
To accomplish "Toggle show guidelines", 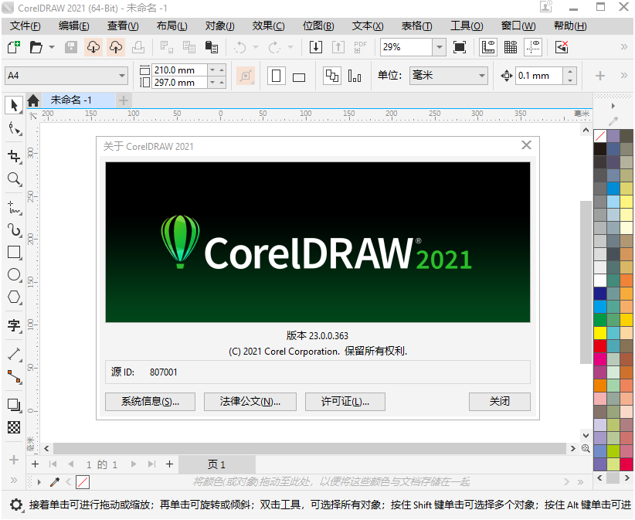I will 533,47.
